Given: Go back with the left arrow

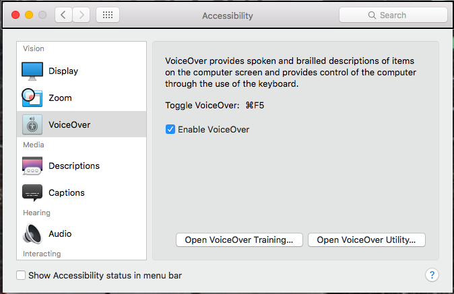Looking at the screenshot, I should (64, 15).
